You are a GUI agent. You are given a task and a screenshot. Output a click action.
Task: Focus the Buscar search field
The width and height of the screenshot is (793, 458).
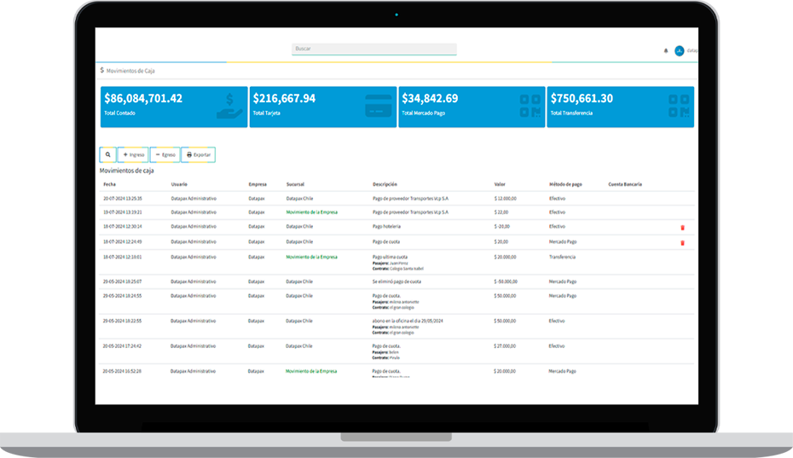pyautogui.click(x=373, y=49)
